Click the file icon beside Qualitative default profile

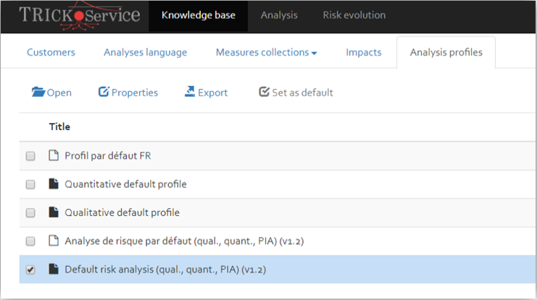[x=54, y=213]
